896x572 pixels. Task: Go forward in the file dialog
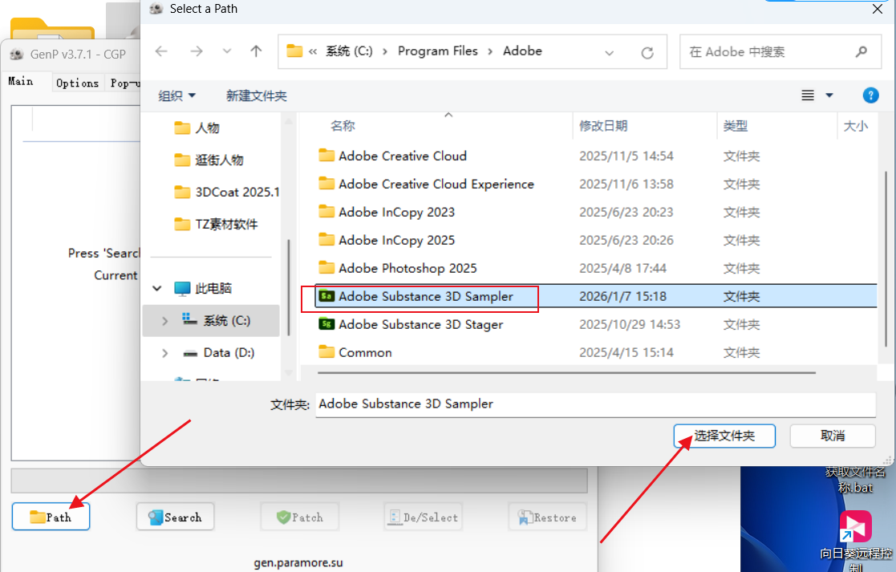click(197, 51)
